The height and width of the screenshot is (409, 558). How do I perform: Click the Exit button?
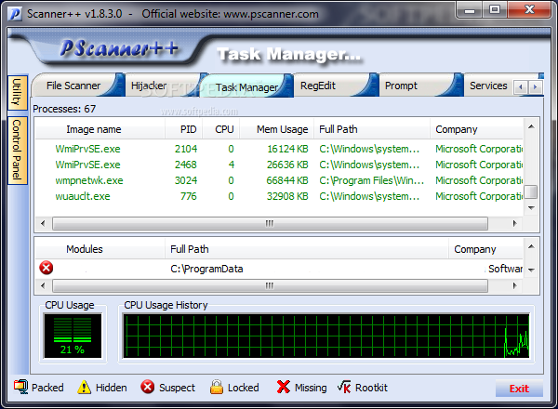click(x=519, y=388)
